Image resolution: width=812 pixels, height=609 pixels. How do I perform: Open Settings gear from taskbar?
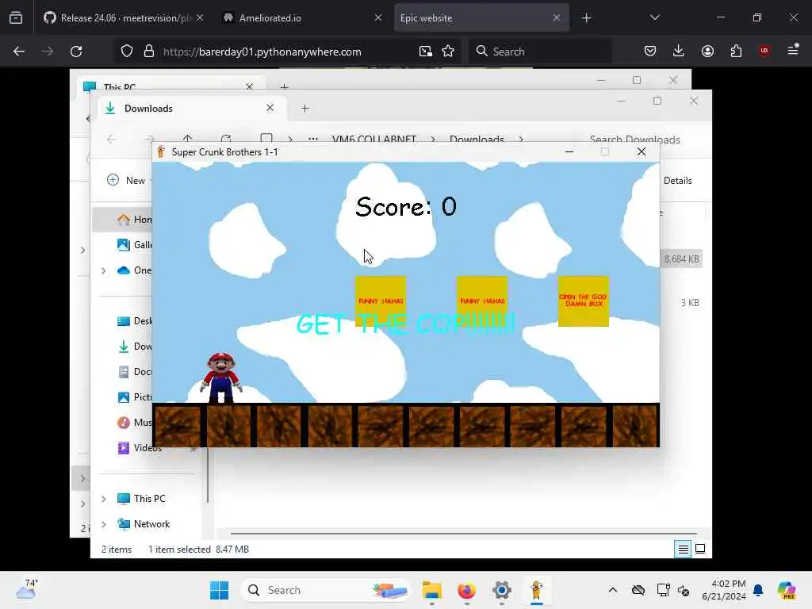(x=501, y=590)
